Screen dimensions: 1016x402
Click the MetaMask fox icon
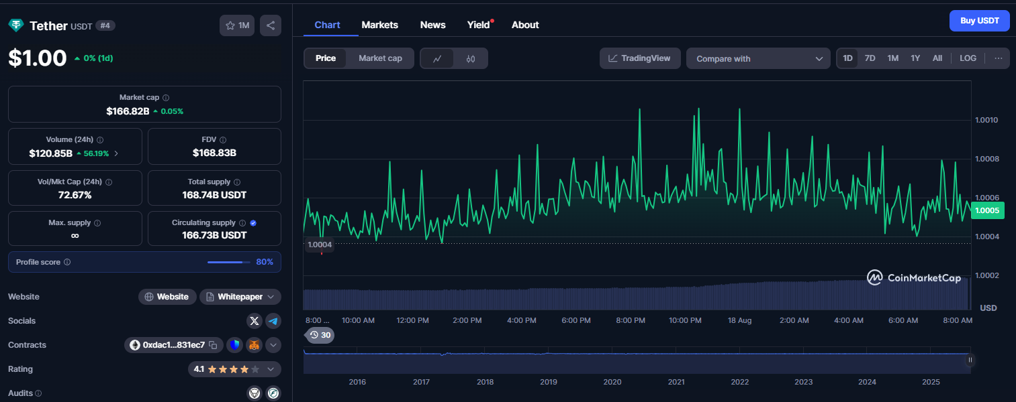coord(254,345)
